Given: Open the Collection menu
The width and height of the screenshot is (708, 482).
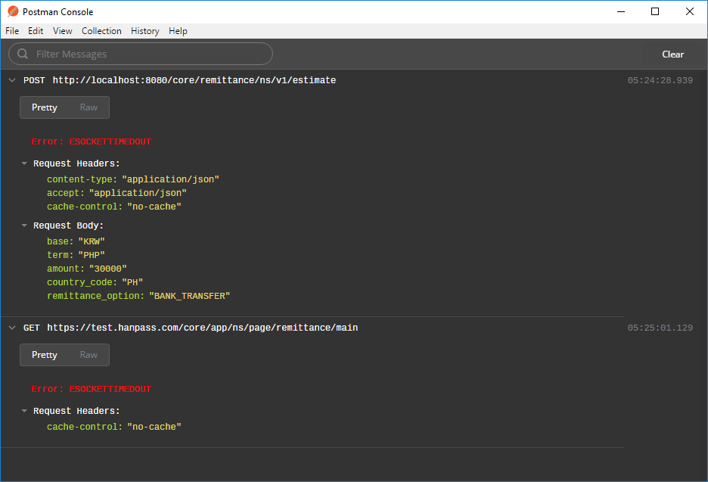Looking at the screenshot, I should [101, 31].
